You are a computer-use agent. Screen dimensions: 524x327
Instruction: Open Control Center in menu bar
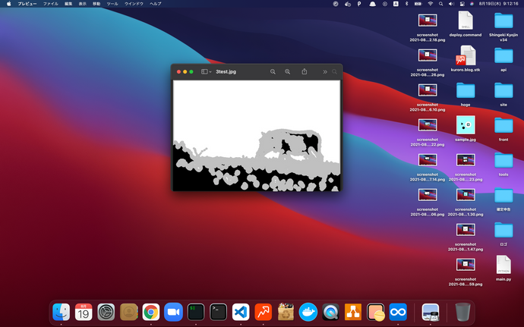point(462,4)
